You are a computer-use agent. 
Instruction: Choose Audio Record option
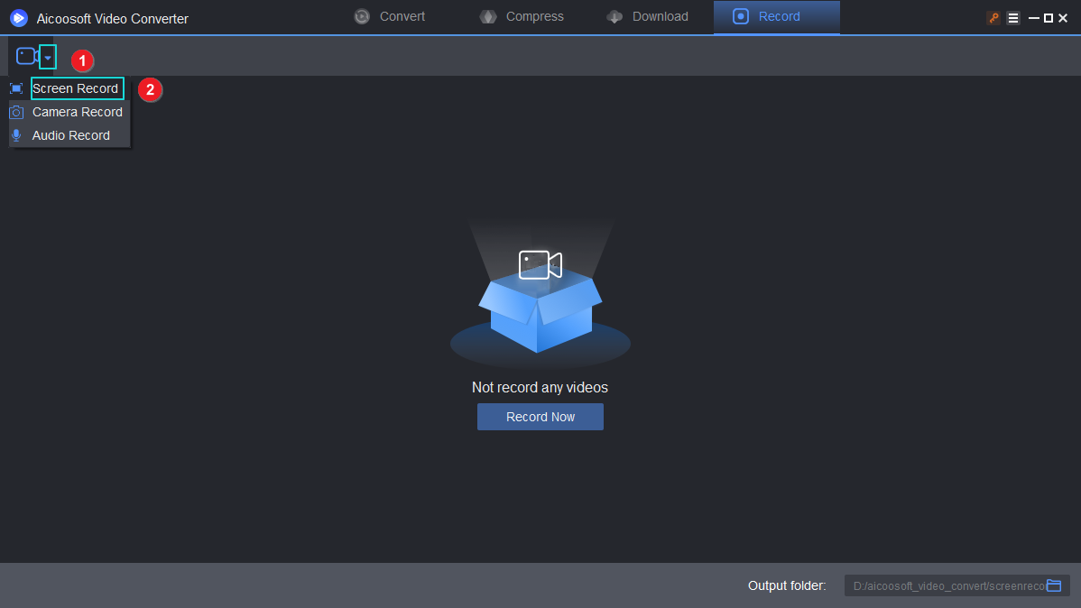coord(71,135)
